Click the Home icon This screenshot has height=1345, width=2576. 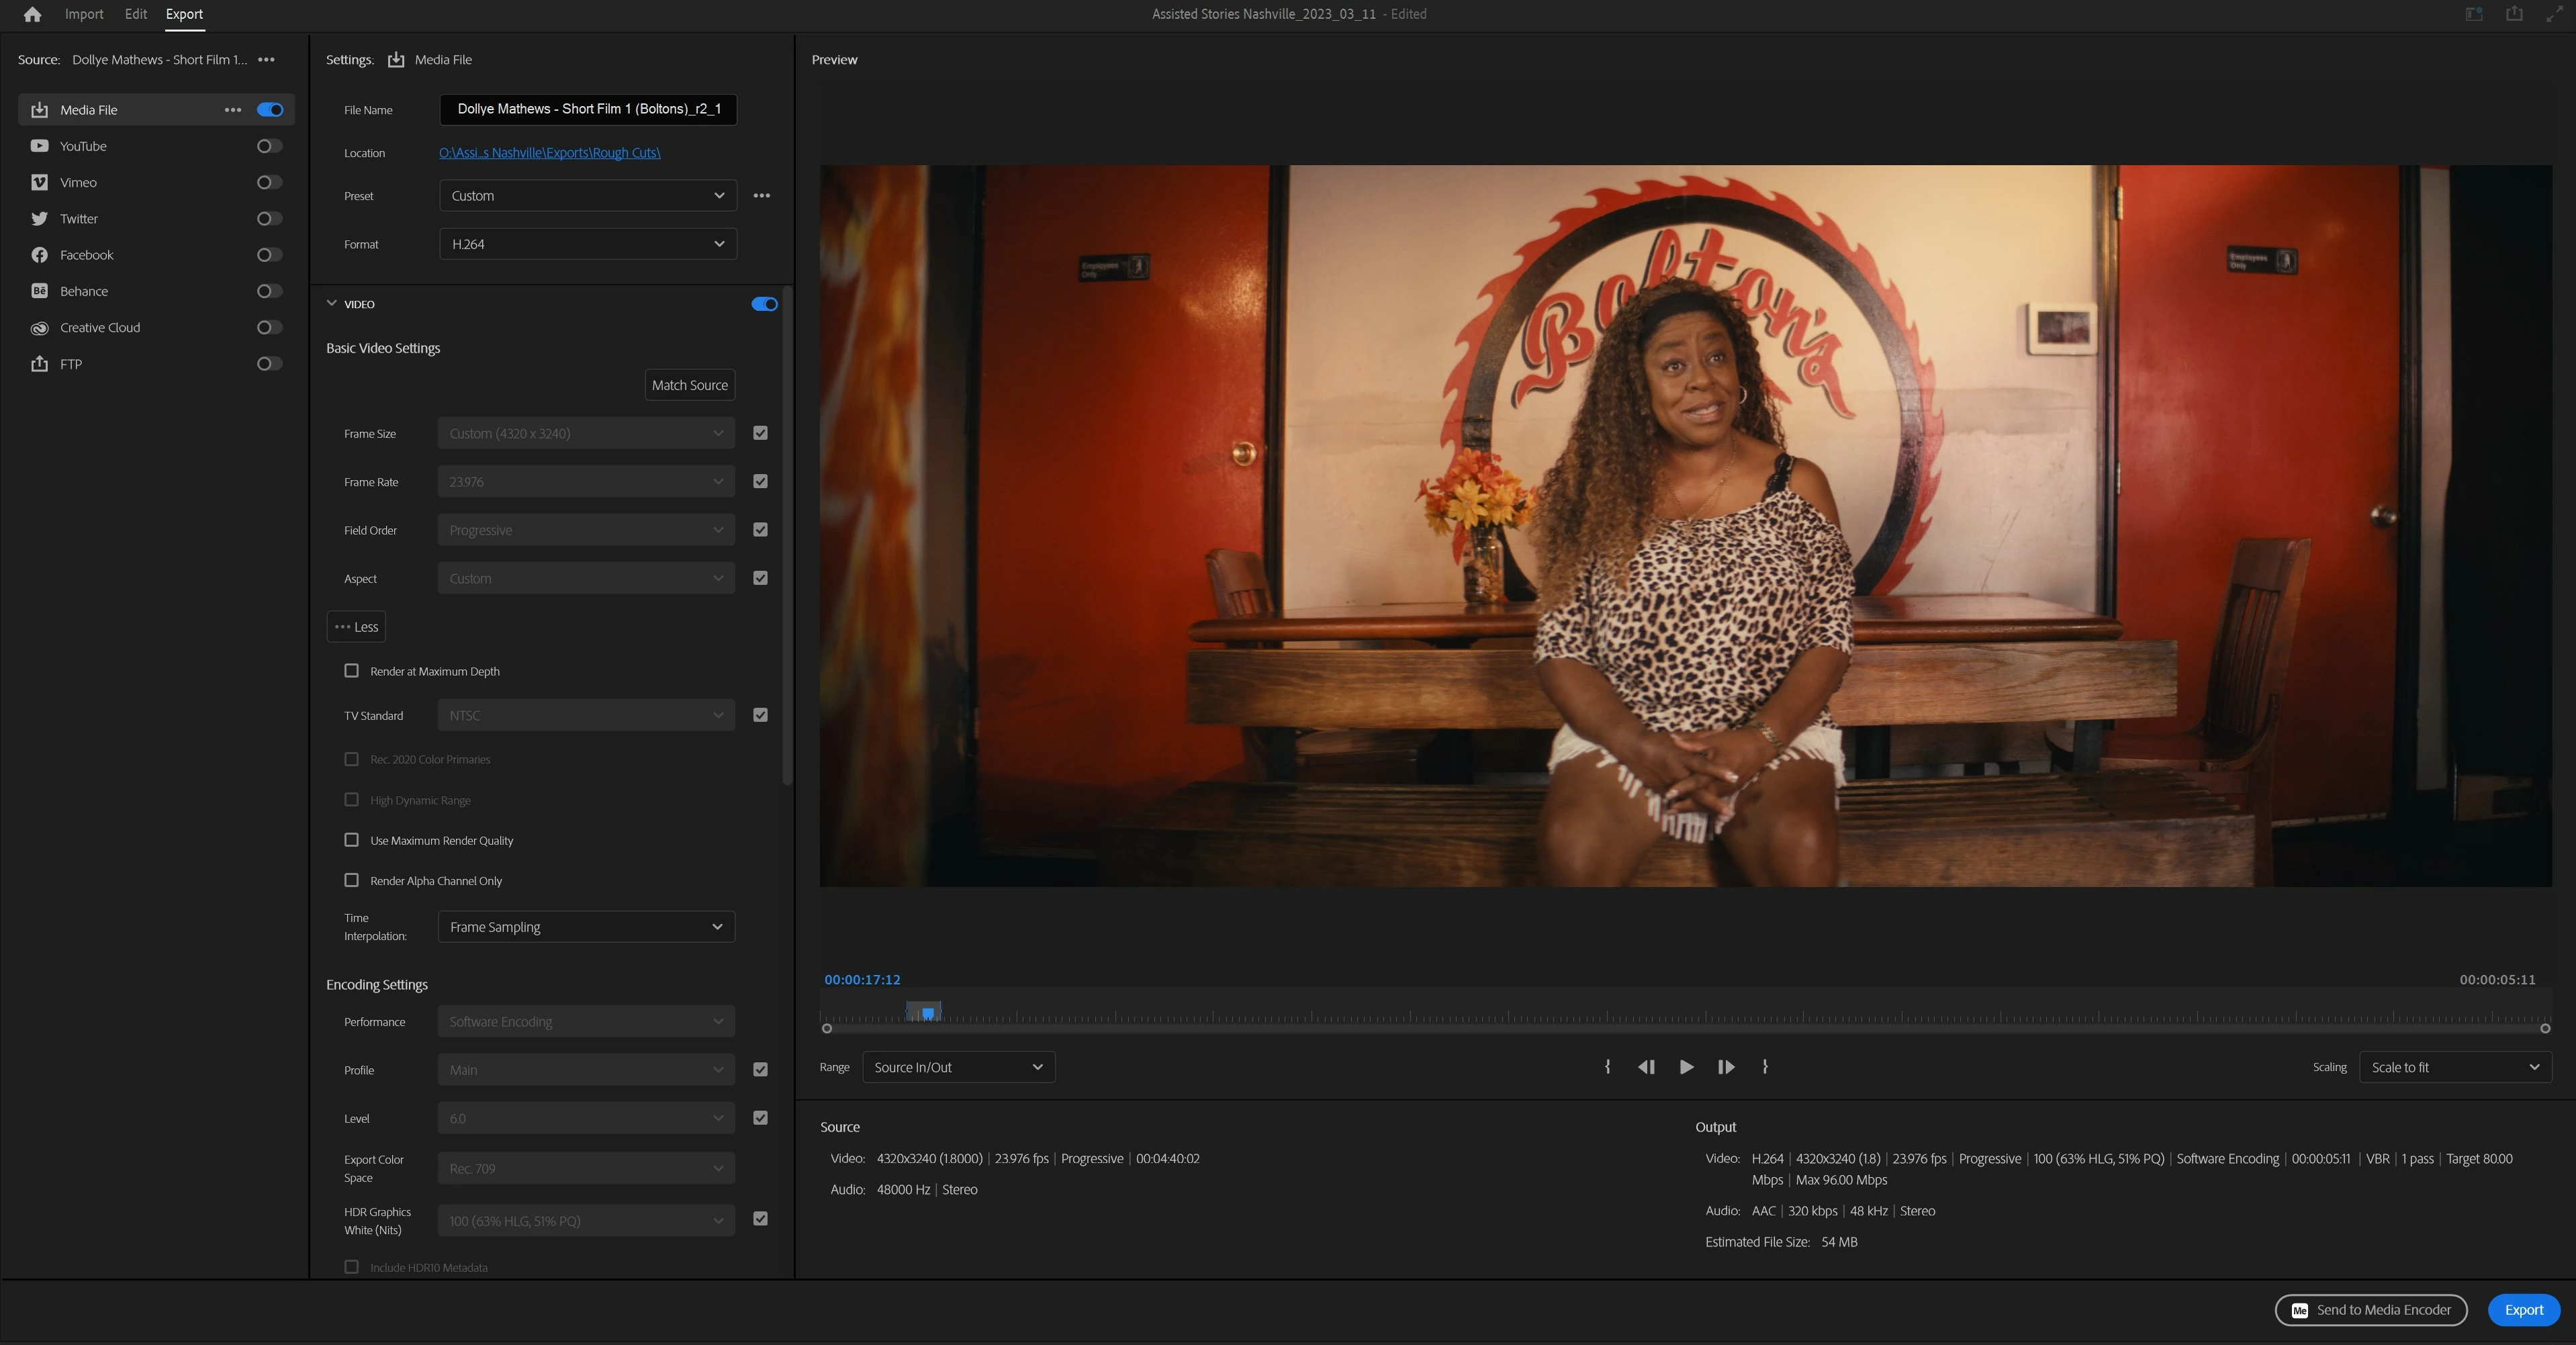pyautogui.click(x=32, y=14)
